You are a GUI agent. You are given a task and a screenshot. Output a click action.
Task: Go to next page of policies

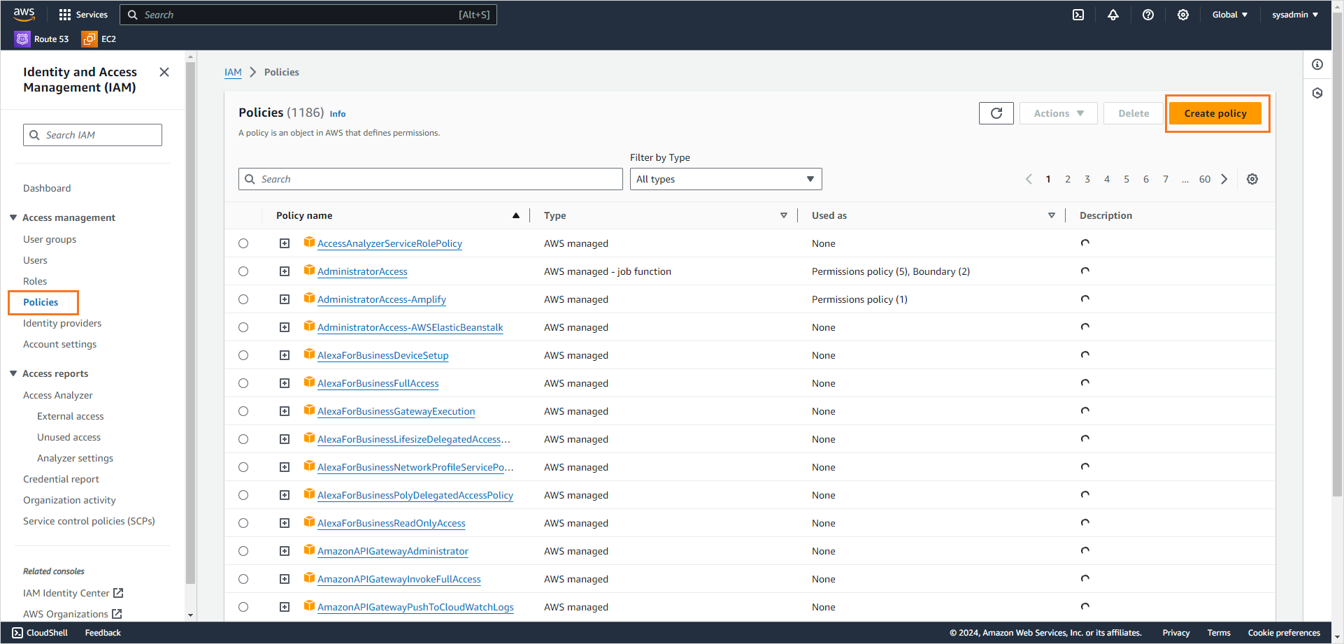pyautogui.click(x=1224, y=179)
